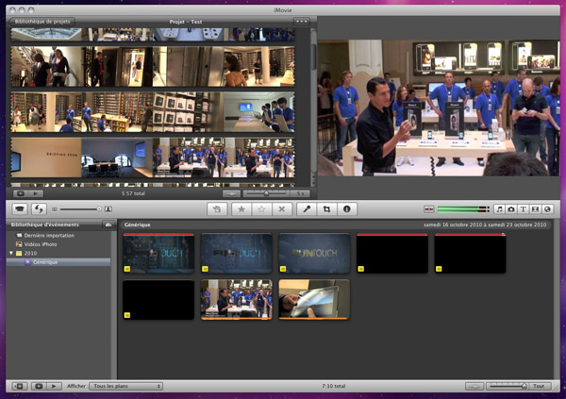Click the 7:10 total event duration
The image size is (566, 399).
point(334,386)
